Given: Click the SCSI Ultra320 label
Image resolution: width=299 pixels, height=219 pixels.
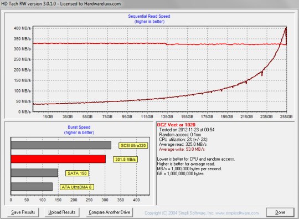Looking at the screenshot, I should click(133, 146).
